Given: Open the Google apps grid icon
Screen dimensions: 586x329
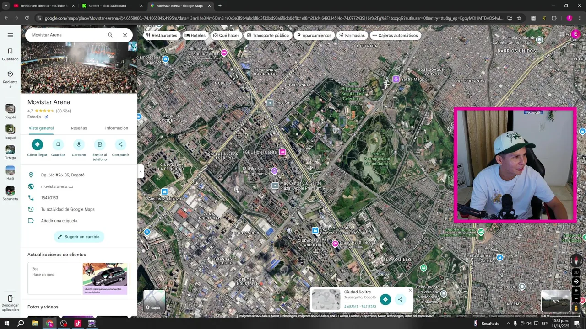Looking at the screenshot, I should tap(562, 34).
